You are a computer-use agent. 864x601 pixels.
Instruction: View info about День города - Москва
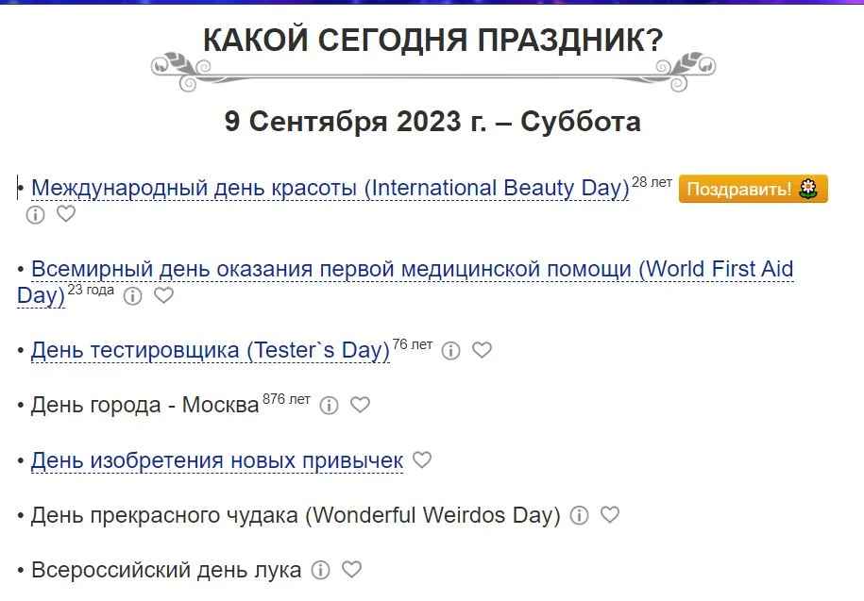[x=328, y=406]
